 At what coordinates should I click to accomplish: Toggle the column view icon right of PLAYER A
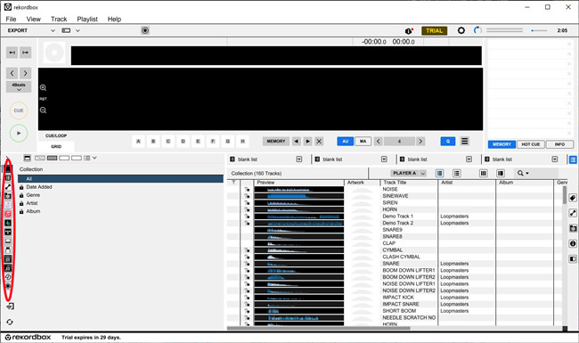[x=484, y=173]
